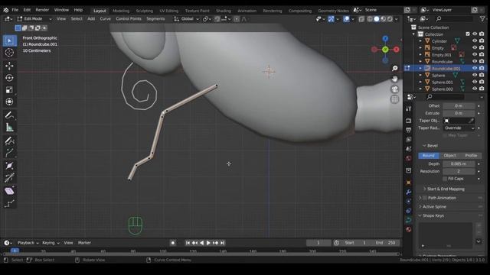The width and height of the screenshot is (490, 275).
Task: Toggle camera view icon in viewport
Action: [395, 89]
